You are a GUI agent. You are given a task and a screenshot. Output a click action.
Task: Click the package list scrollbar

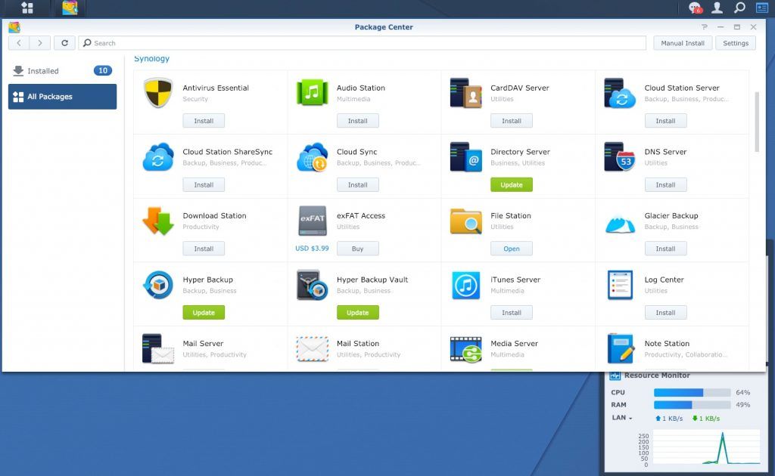click(757, 122)
